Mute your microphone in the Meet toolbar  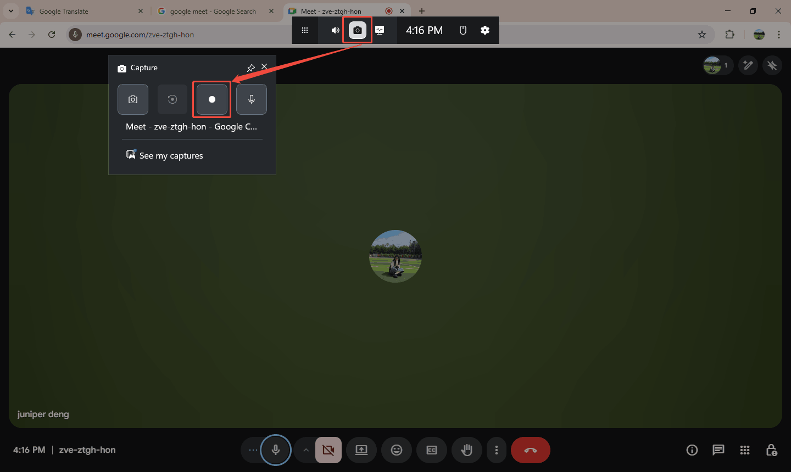275,449
